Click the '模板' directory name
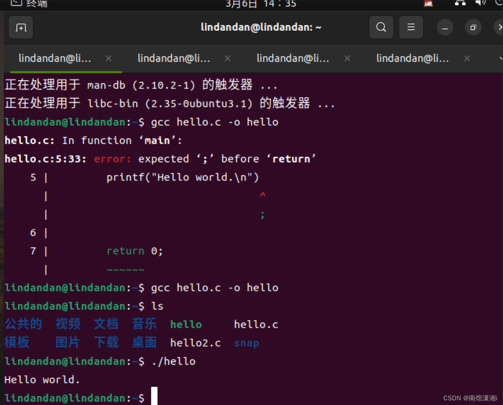503x405 pixels. pyautogui.click(x=17, y=343)
